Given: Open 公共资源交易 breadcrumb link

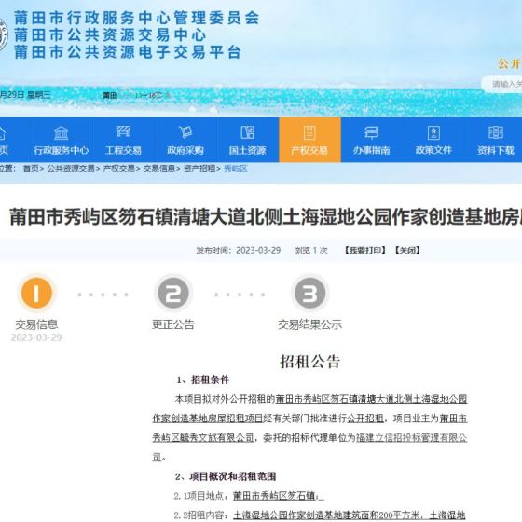Looking at the screenshot, I should (71, 169).
